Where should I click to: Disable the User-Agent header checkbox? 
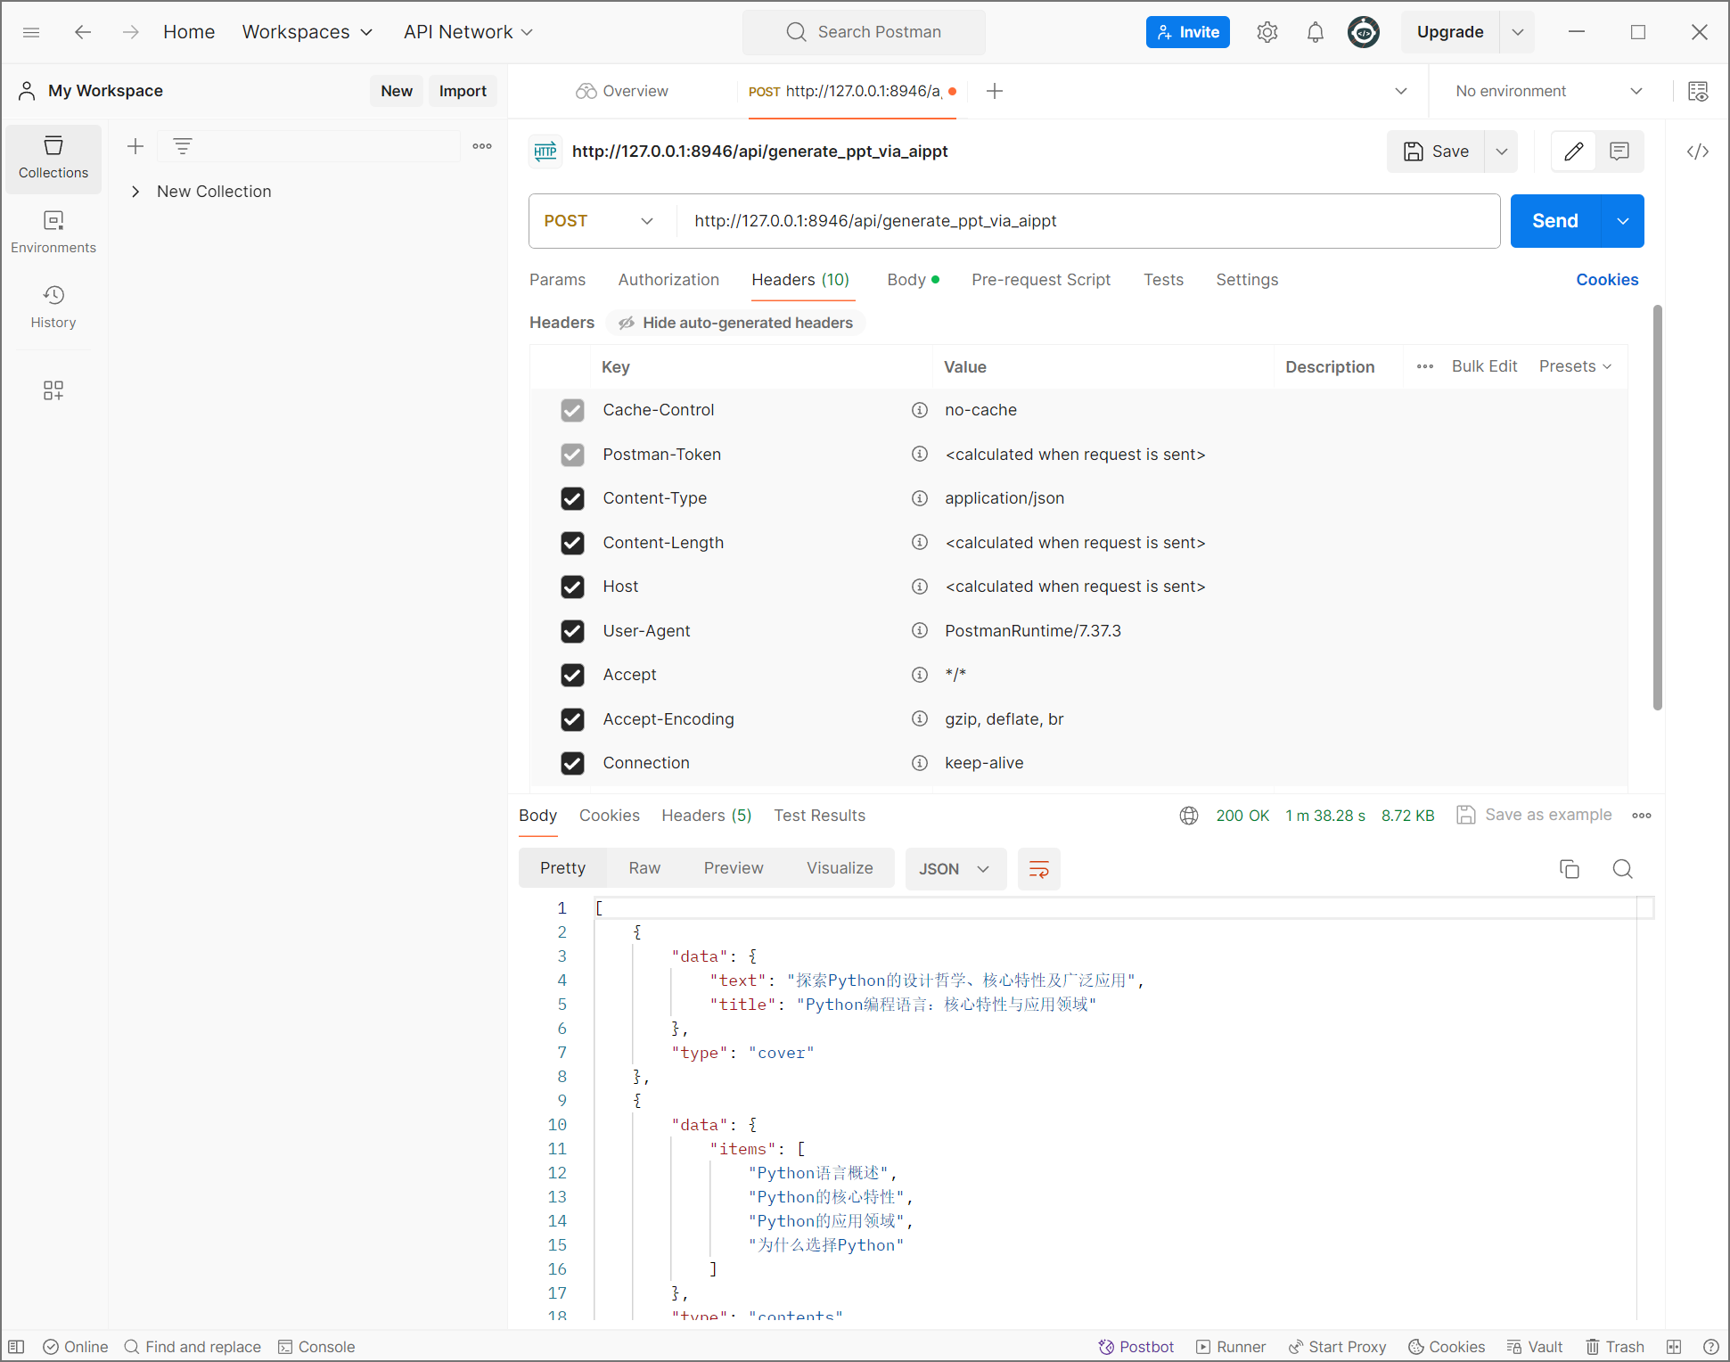coord(572,631)
